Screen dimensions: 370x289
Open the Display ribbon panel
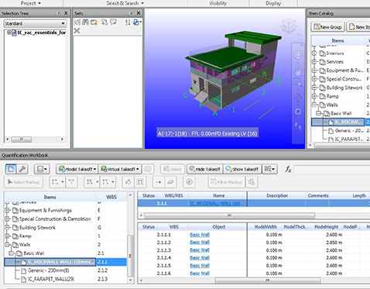pyautogui.click(x=273, y=3)
